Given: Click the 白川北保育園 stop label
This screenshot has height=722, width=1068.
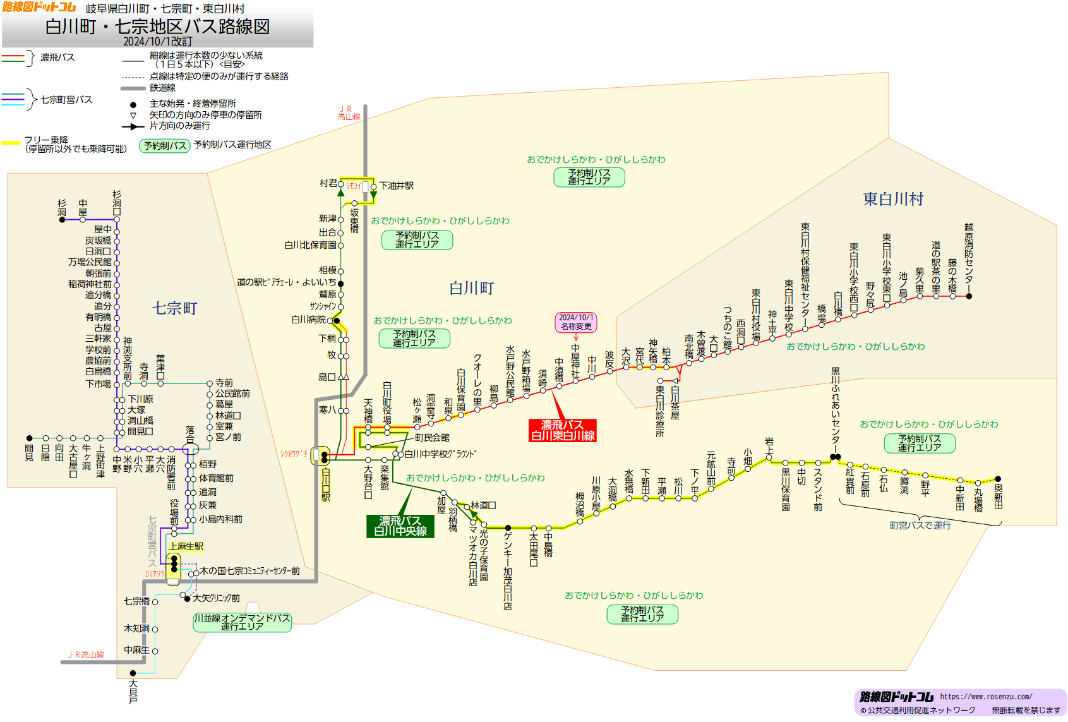Looking at the screenshot, I should [310, 245].
